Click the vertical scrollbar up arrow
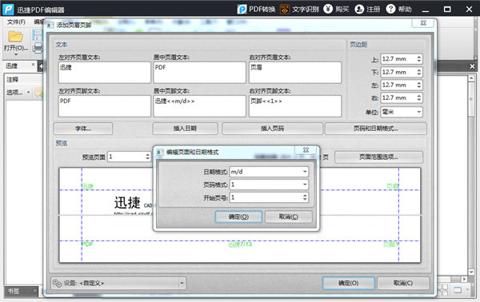This screenshot has width=480, height=302. point(471,78)
